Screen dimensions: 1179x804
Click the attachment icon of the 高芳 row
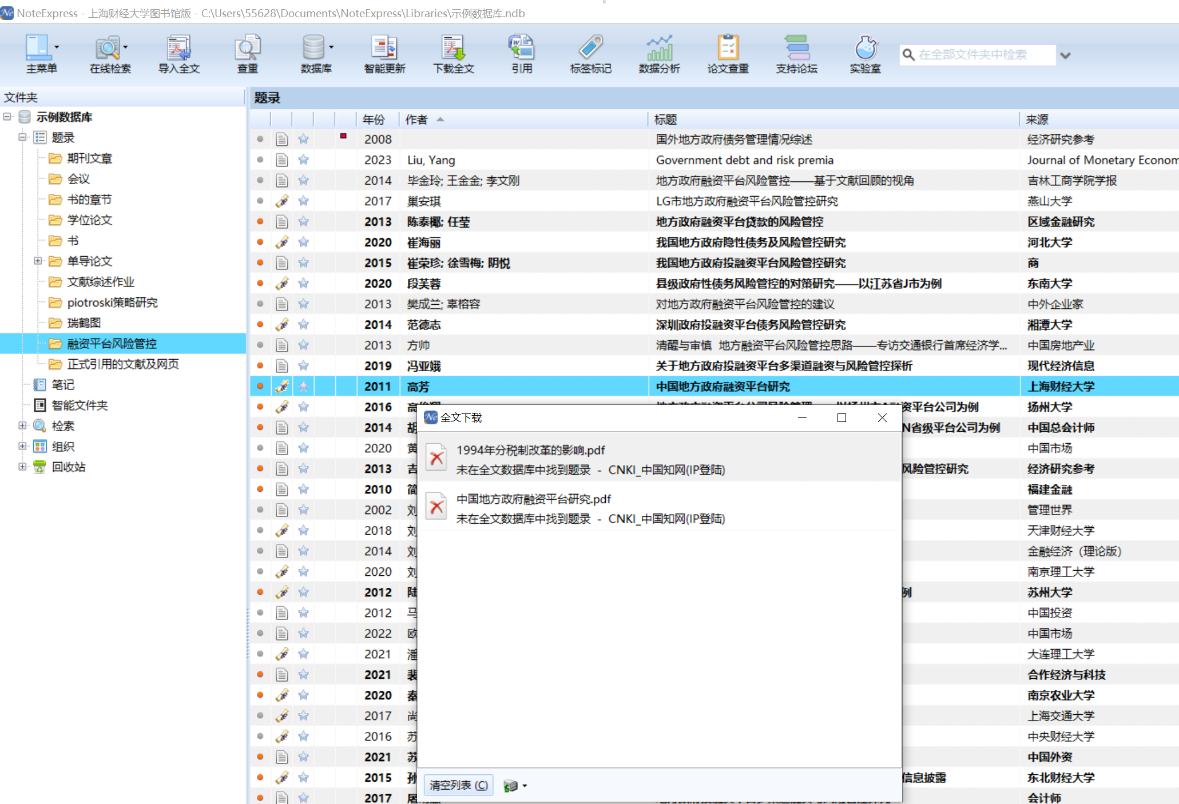pos(281,386)
